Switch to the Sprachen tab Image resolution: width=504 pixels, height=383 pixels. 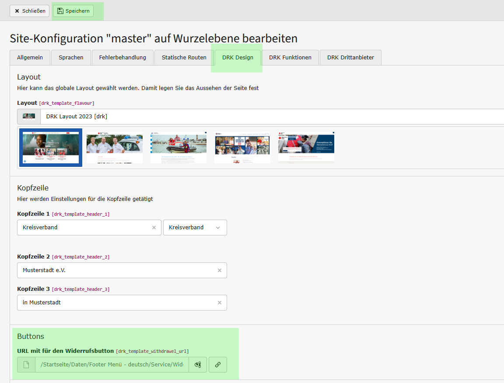click(71, 57)
